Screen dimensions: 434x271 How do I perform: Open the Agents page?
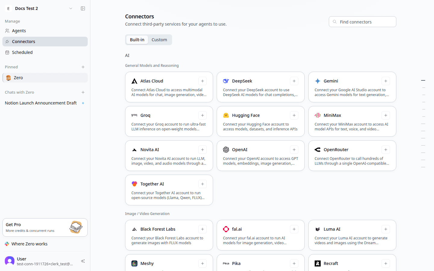(x=45, y=31)
